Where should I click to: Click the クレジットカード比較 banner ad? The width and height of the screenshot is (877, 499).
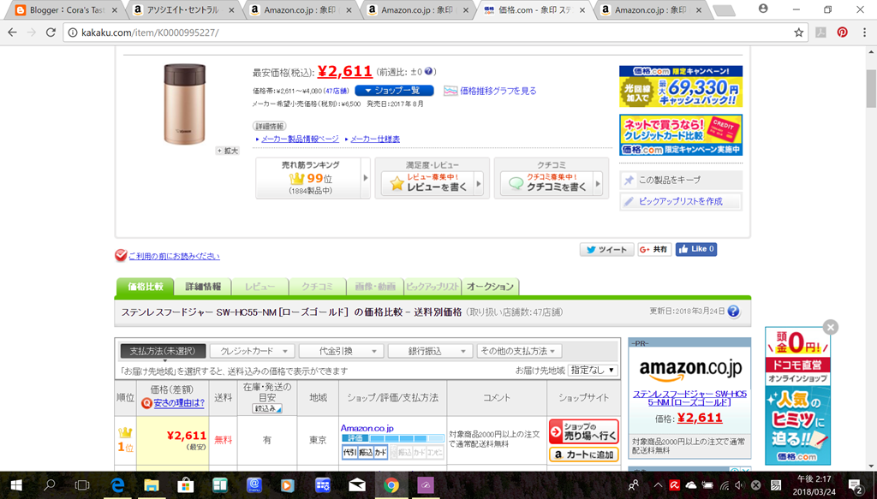tap(681, 134)
